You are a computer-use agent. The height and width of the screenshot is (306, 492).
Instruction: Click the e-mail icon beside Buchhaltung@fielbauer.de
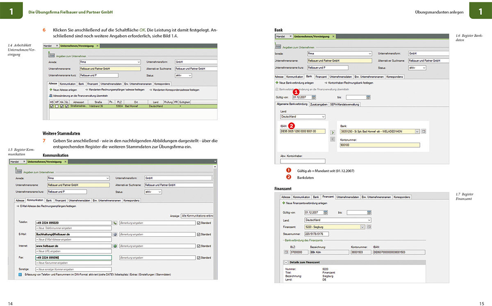pyautogui.click(x=115, y=234)
